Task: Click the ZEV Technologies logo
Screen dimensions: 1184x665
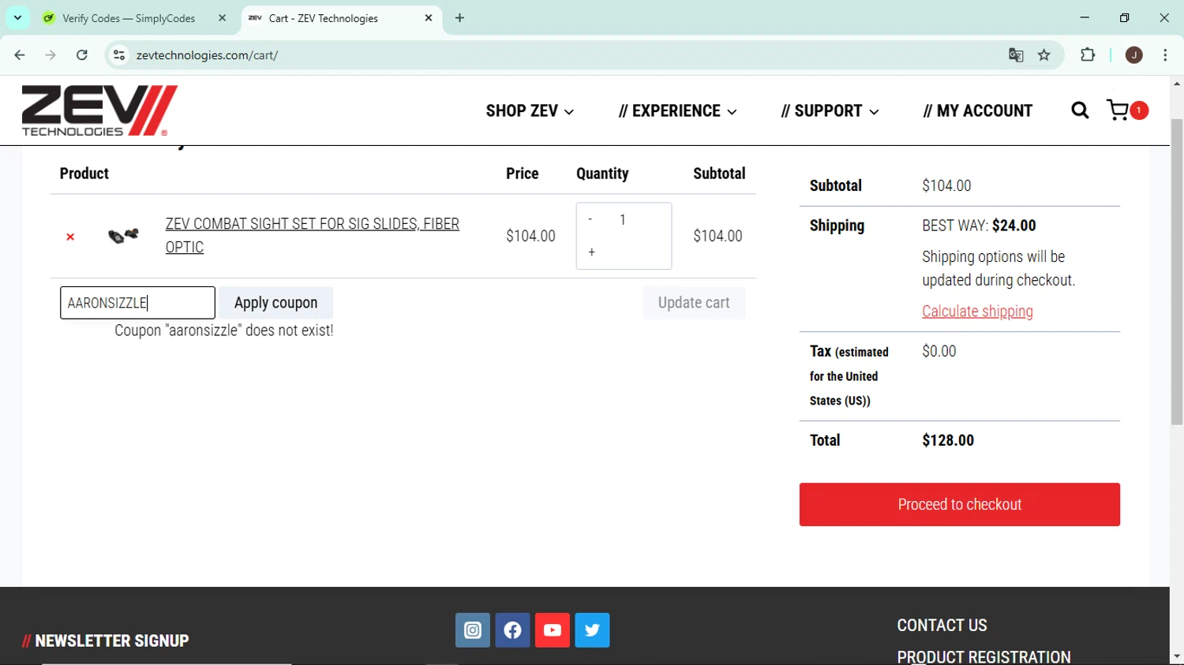Action: (99, 110)
